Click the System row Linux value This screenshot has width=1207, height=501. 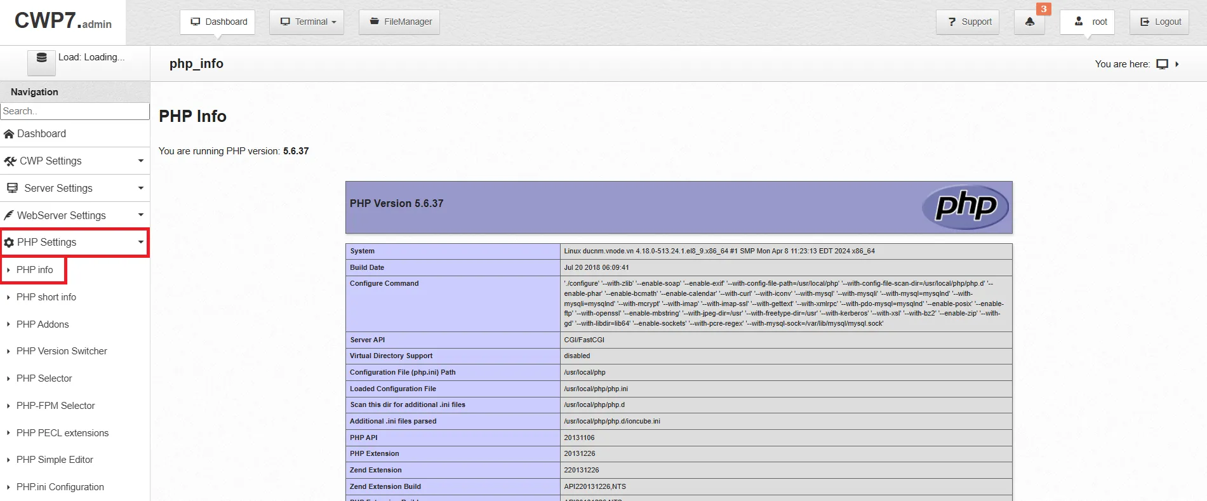coord(719,251)
